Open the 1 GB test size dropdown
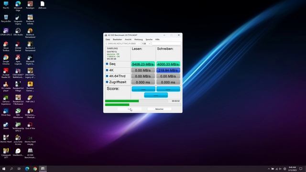Screen dimensions: 306x172 pos(146,43)
